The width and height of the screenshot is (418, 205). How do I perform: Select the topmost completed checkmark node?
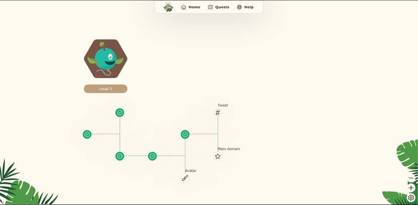point(120,113)
